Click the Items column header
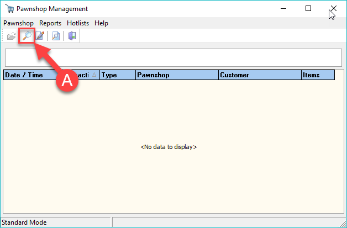Viewport: 347px width, 228px height. coord(318,75)
